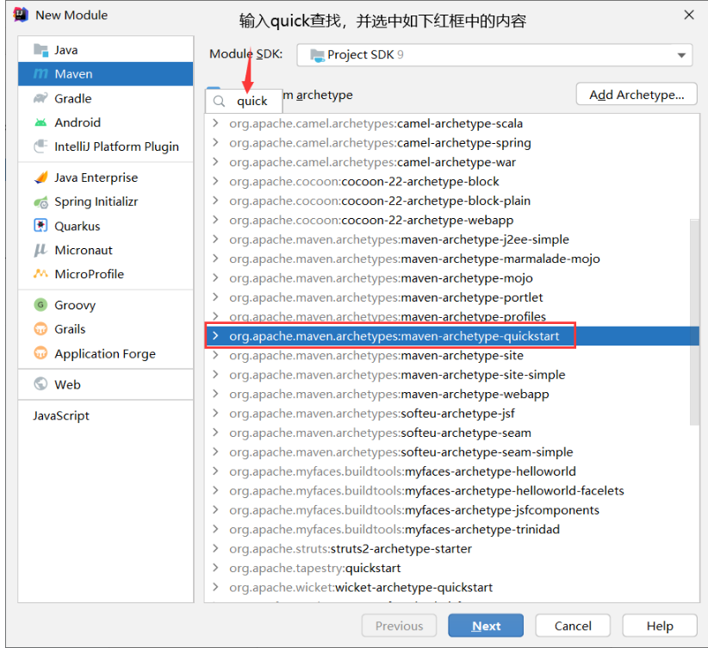Select softeu-archetype-jsf row
708x648 pixels.
pyautogui.click(x=451, y=413)
